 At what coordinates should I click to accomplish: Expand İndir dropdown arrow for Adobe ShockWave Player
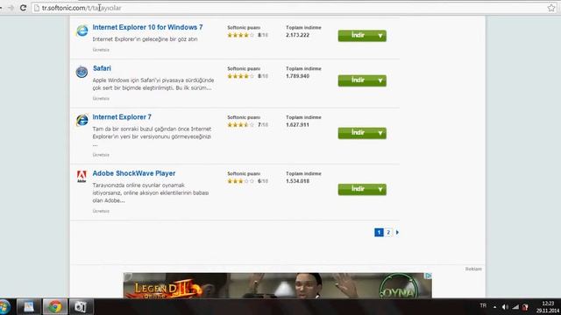tap(380, 190)
